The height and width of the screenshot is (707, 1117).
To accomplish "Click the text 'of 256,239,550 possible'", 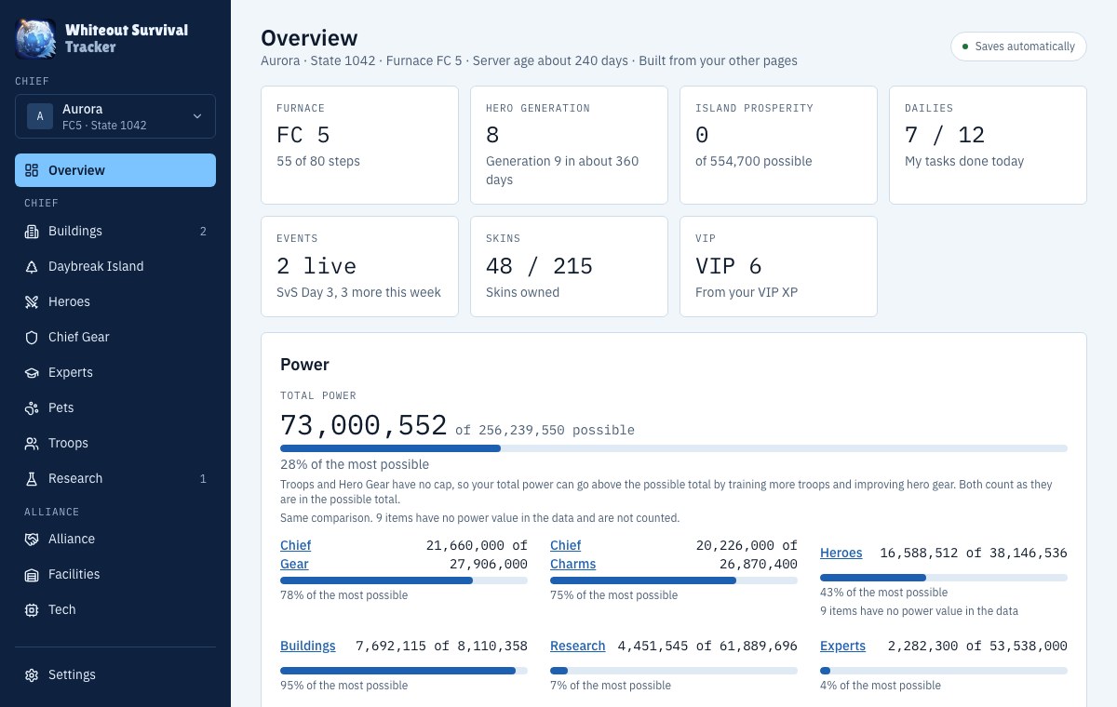I will (545, 430).
